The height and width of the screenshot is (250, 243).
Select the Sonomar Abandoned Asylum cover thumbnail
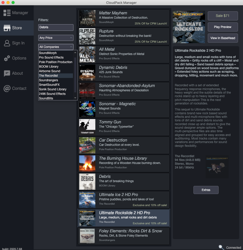point(87,91)
